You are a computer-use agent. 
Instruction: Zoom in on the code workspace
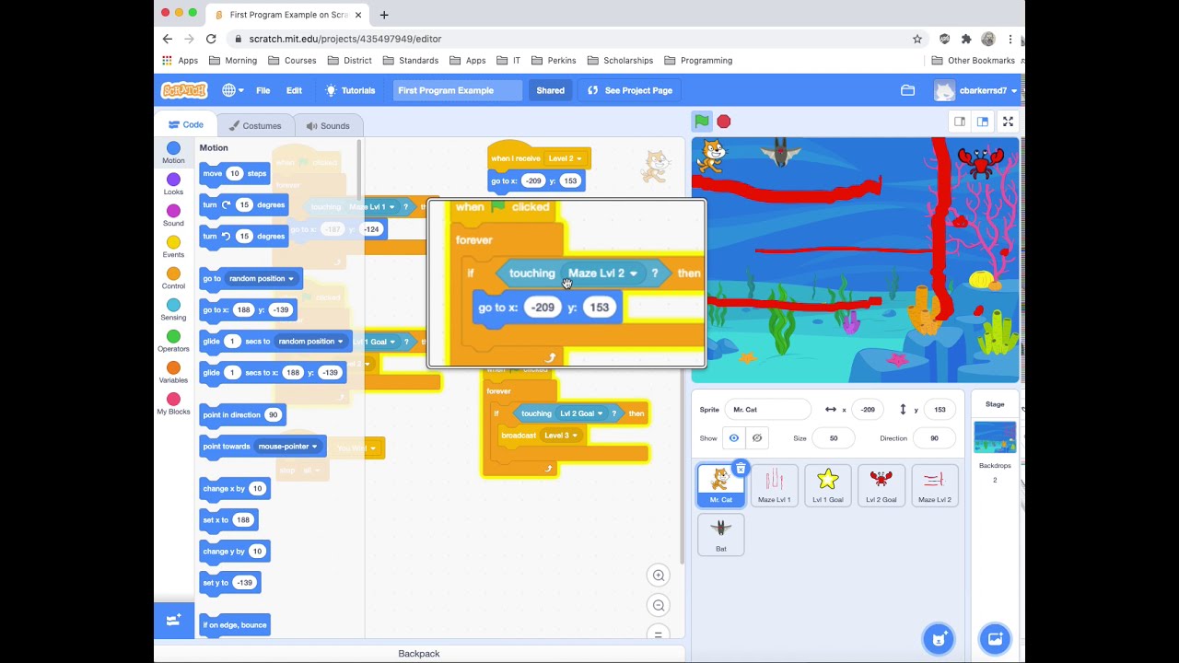(x=659, y=576)
